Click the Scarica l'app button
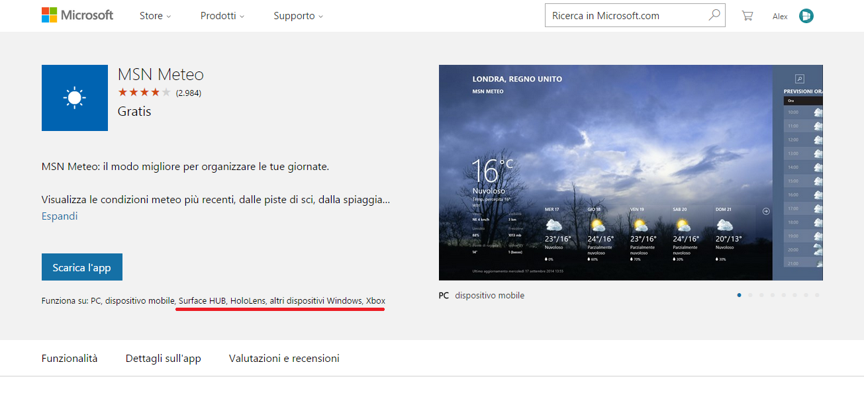This screenshot has height=395, width=864. coord(82,267)
